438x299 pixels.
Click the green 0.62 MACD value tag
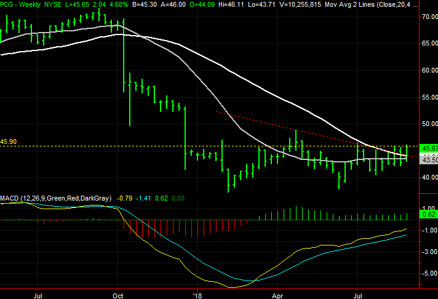[x=428, y=214]
